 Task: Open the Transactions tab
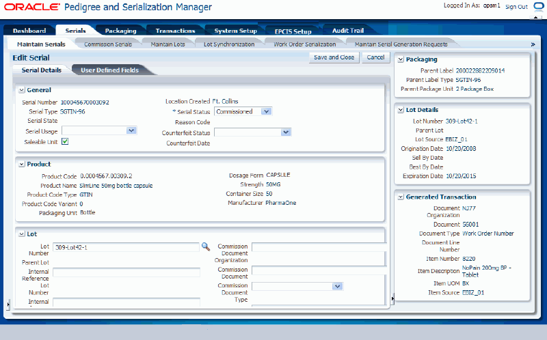pyautogui.click(x=175, y=31)
